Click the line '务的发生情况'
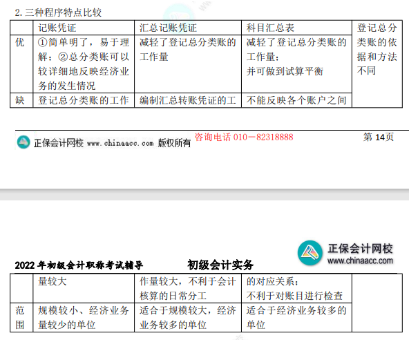Screen dimensions: 409x340 pyautogui.click(x=67, y=86)
